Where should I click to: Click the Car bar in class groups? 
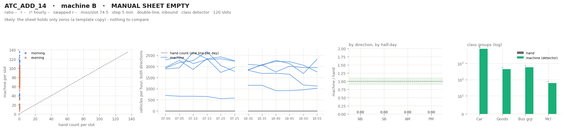pyautogui.click(x=483, y=81)
